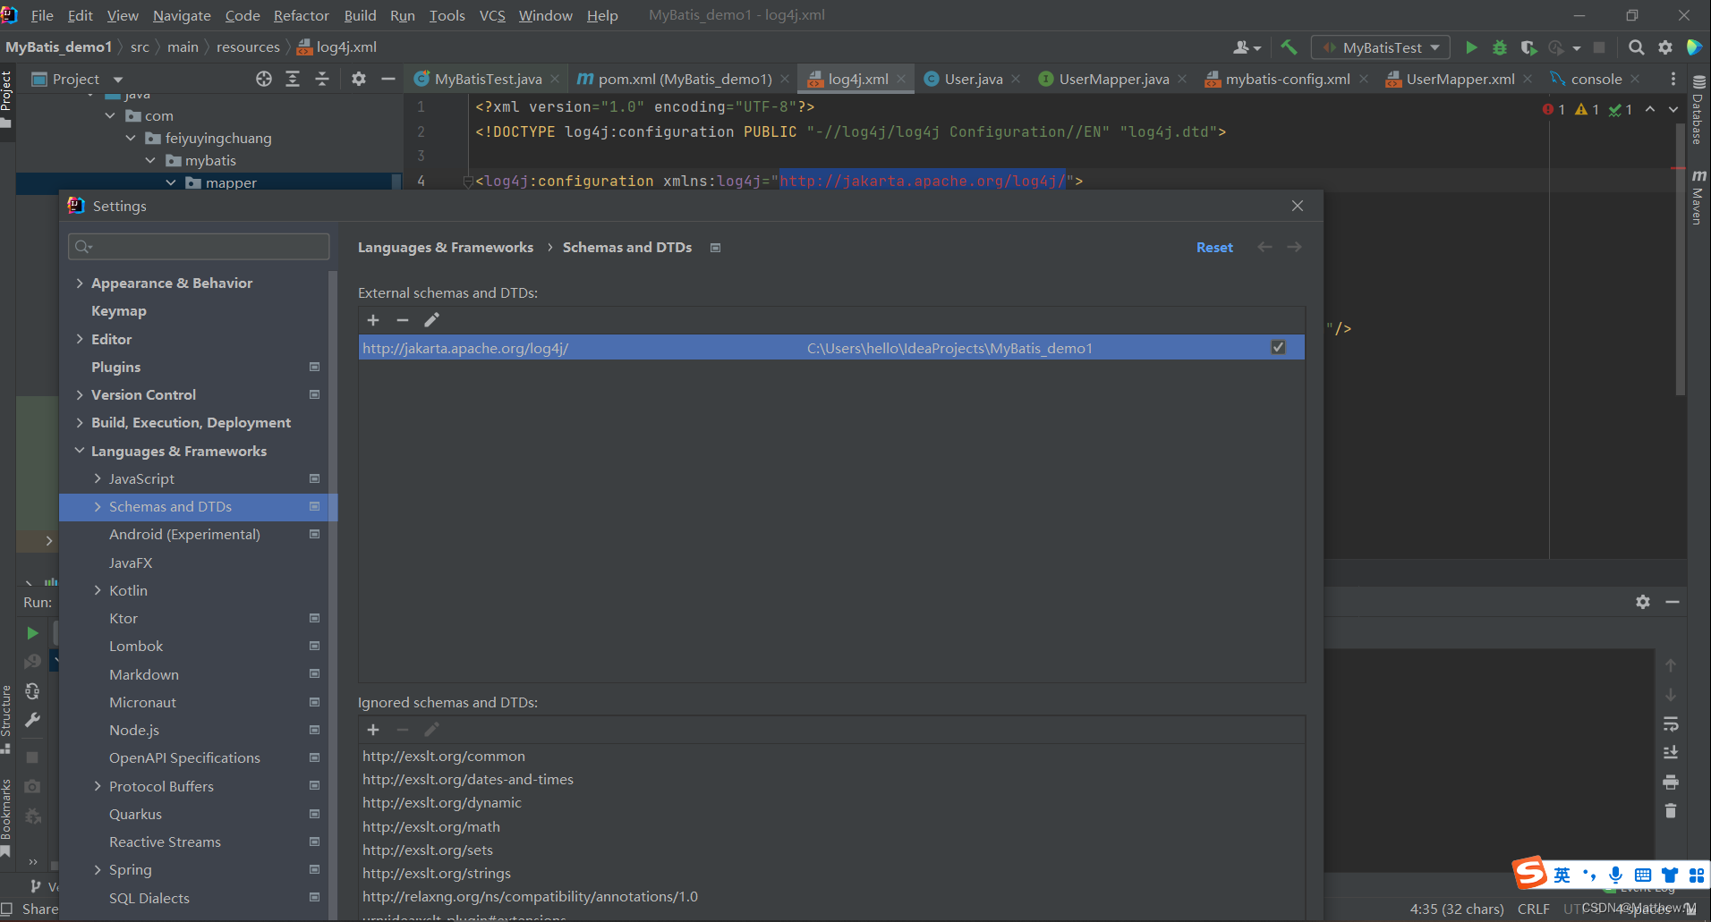Open the Database tool window
This screenshot has height=922, width=1711.
pyautogui.click(x=1698, y=109)
